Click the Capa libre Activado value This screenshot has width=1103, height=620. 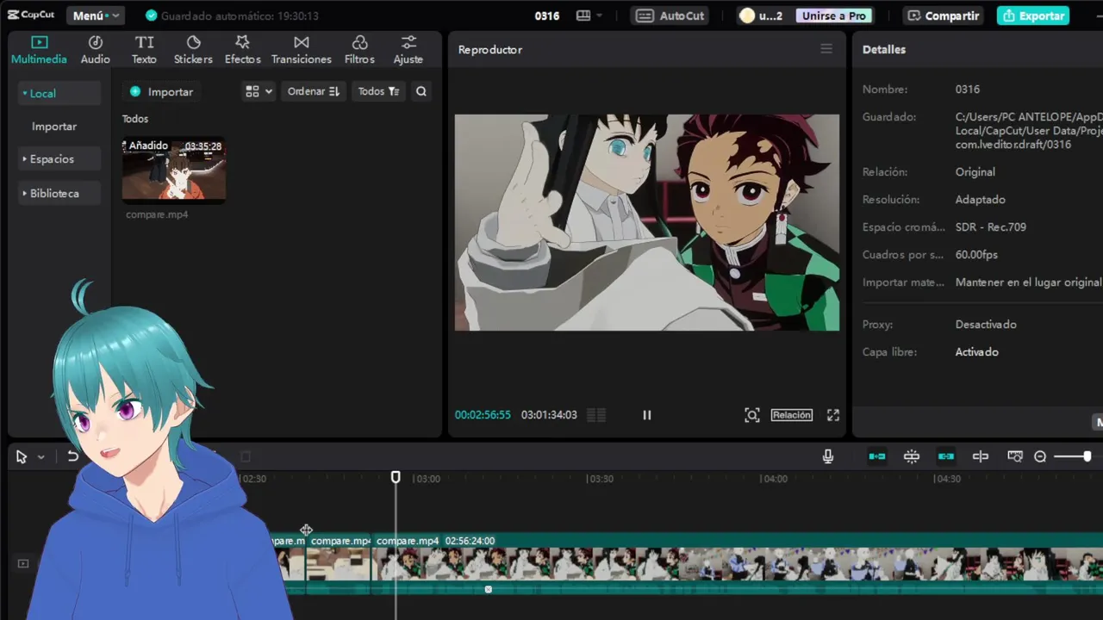977,352
